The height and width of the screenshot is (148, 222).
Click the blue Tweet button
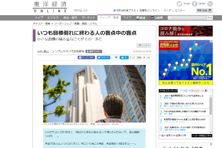104,58
